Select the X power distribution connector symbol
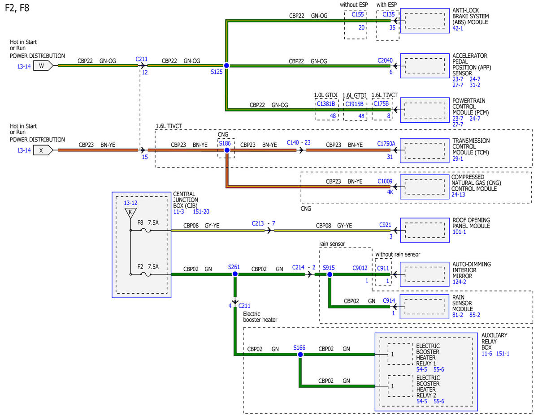The image size is (538, 415). coord(43,150)
